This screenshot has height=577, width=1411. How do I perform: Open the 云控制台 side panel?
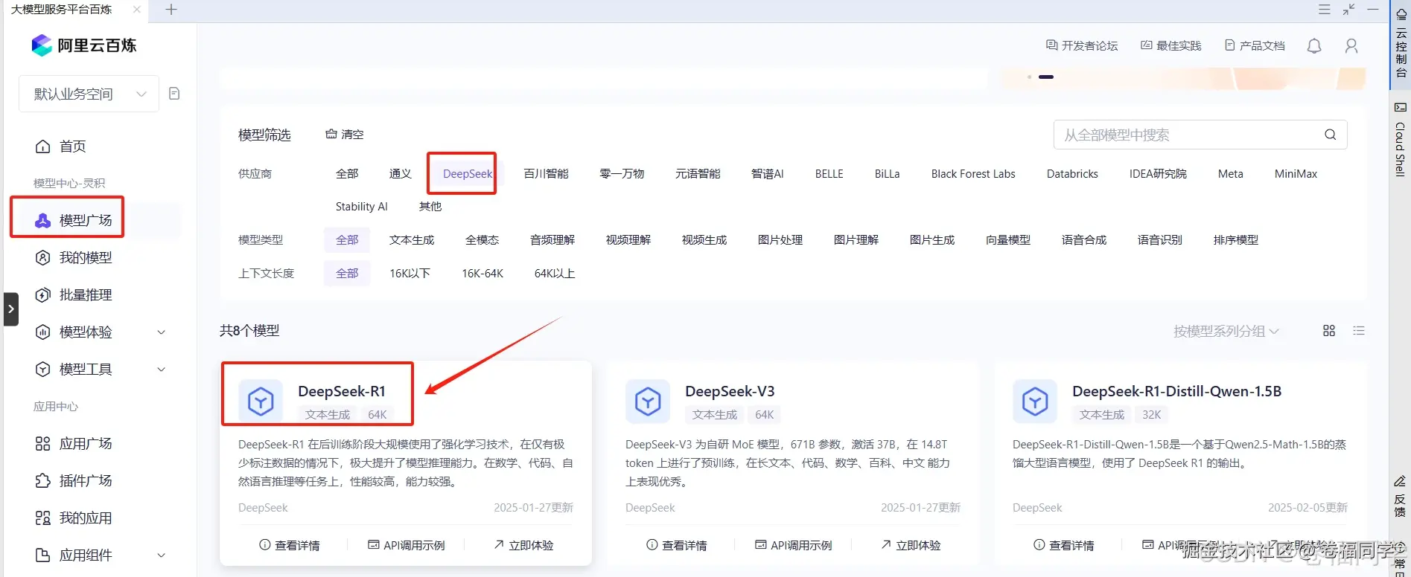point(1401,45)
